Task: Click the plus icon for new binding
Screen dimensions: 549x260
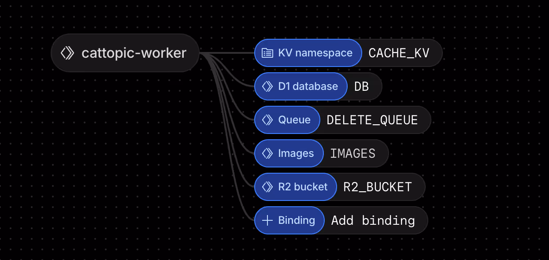Action: tap(267, 221)
